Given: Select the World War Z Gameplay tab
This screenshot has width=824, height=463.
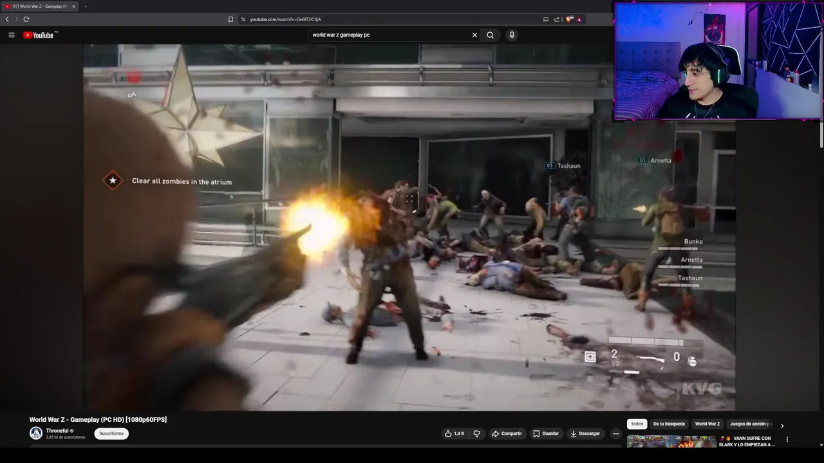Looking at the screenshot, I should 39,6.
